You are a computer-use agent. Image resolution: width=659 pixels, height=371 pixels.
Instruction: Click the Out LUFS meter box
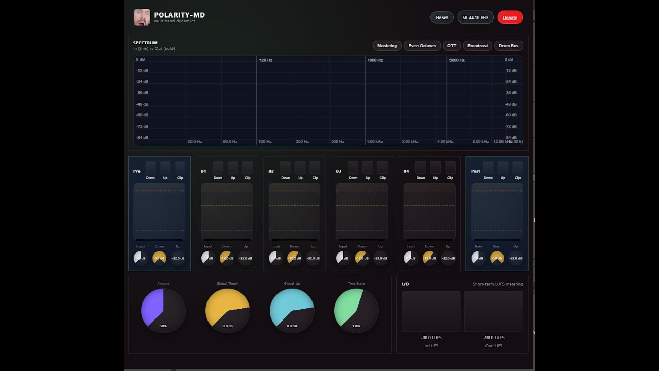494,311
